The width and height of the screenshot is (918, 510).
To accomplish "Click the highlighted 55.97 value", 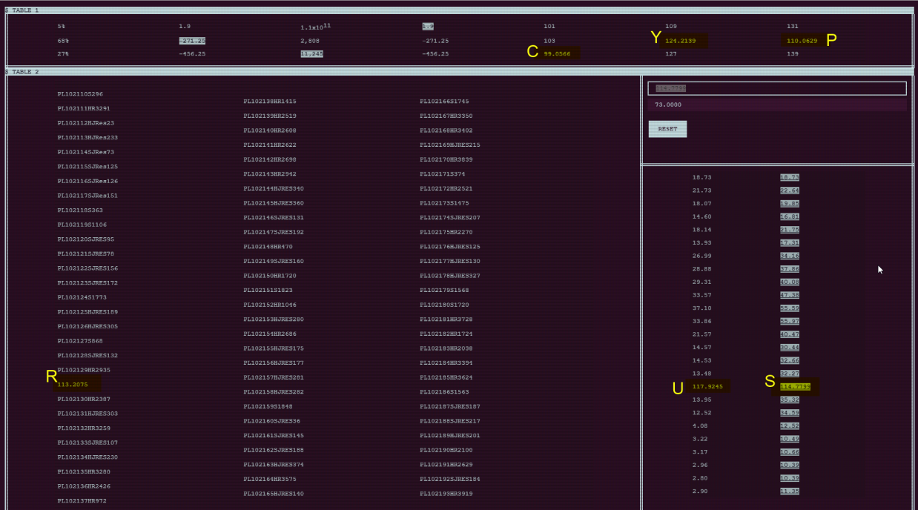I will click(x=789, y=321).
